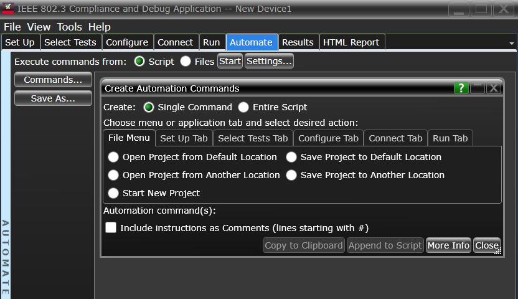This screenshot has height=299, width=518.
Task: Click the Copy to Clipboard button
Action: [304, 245]
